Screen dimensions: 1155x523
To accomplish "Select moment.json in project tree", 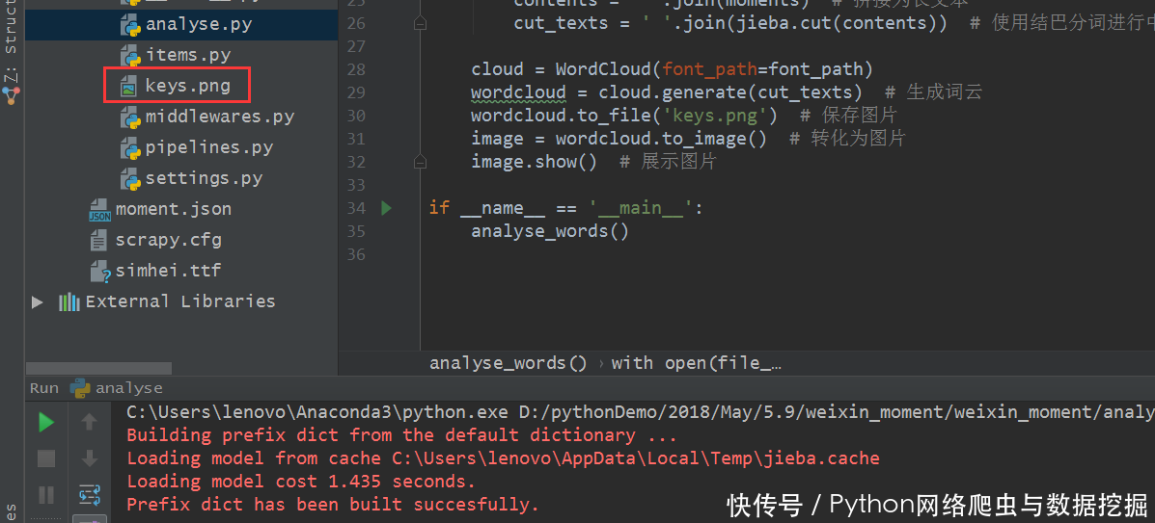I will coord(173,210).
